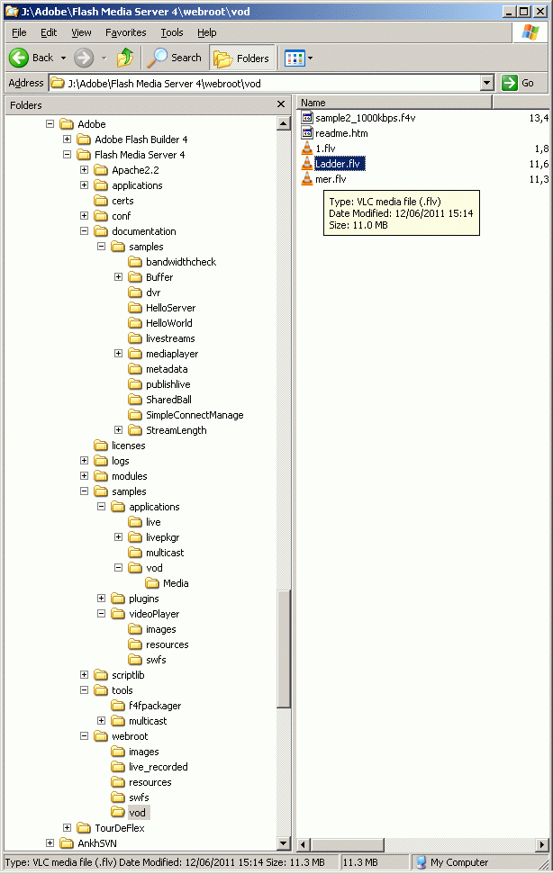The image size is (553, 874).
Task: Select the SimpleConnectManage folder in tree
Action: tap(195, 415)
